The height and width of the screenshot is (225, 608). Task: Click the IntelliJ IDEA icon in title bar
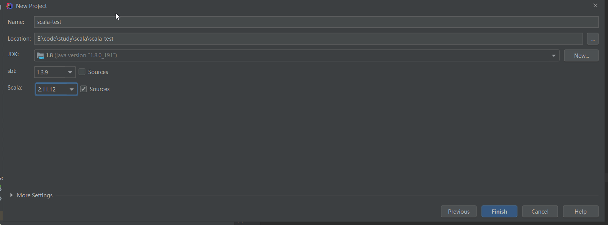pos(10,6)
